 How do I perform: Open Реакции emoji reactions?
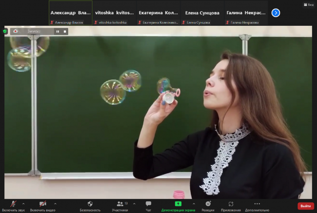click(208, 206)
